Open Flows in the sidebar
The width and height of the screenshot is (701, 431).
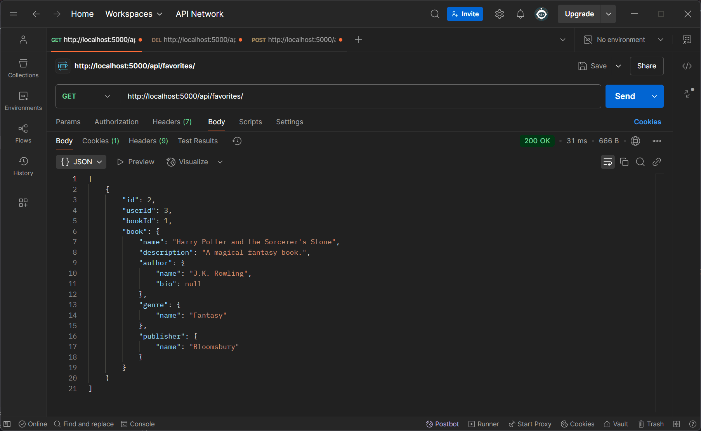[23, 134]
